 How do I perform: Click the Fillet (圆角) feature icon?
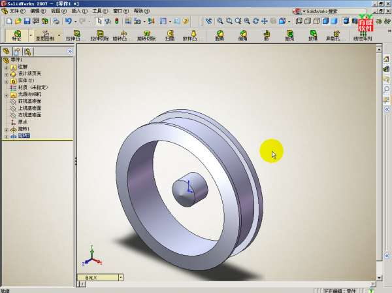click(x=220, y=35)
